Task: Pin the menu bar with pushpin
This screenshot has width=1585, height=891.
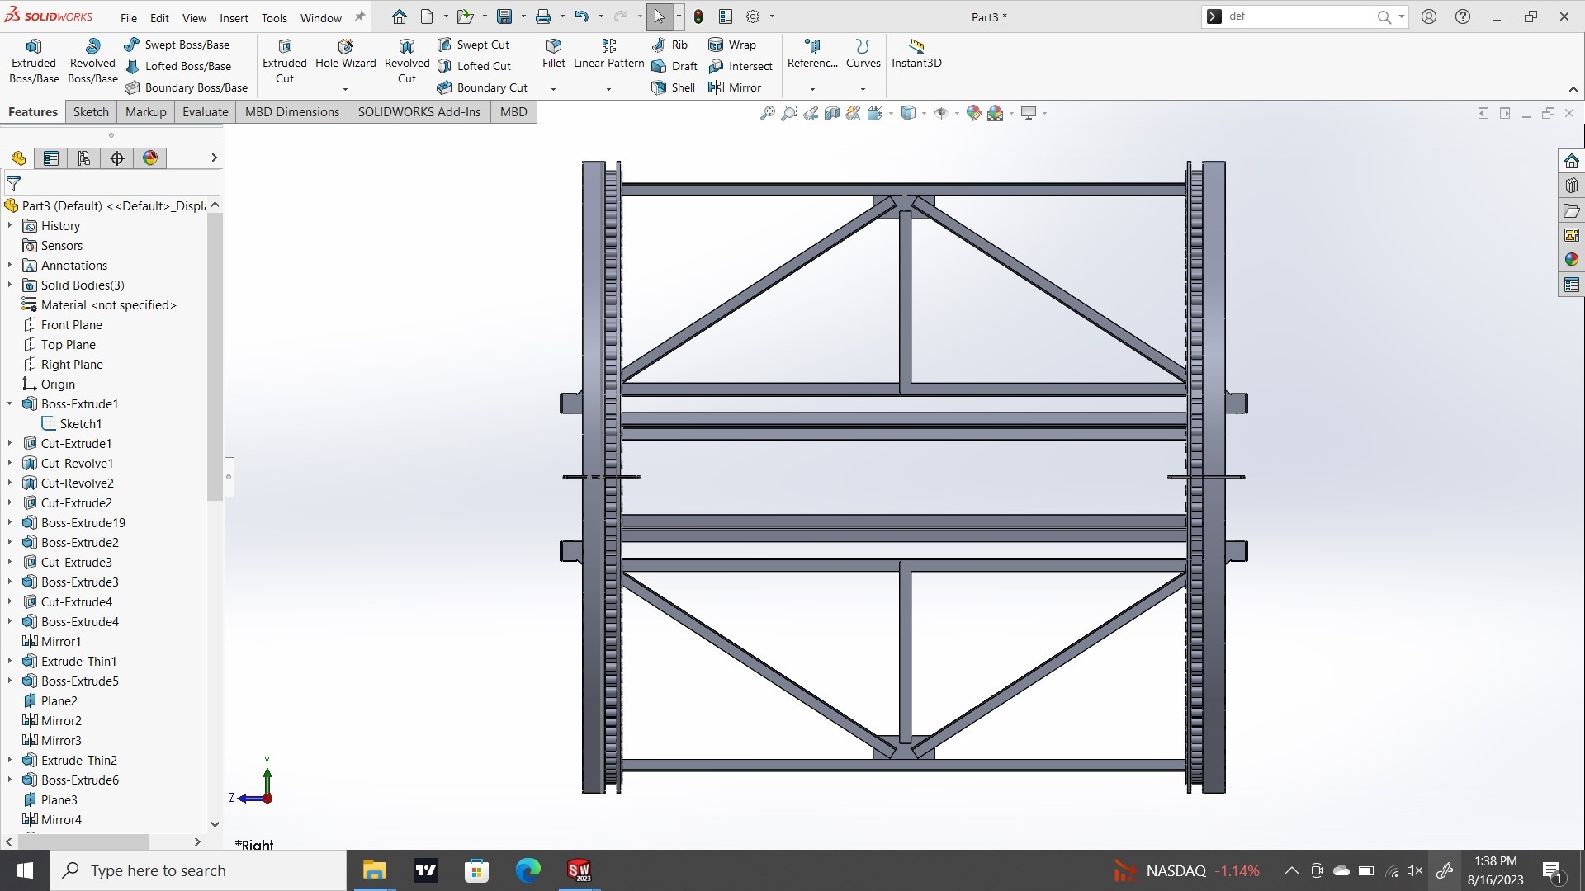Action: pyautogui.click(x=360, y=16)
